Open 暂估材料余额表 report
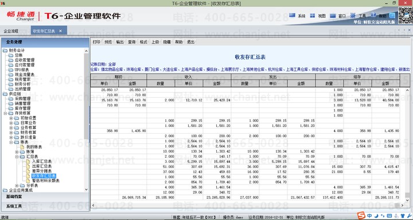This screenshot has height=220, width=413. tap(45, 181)
